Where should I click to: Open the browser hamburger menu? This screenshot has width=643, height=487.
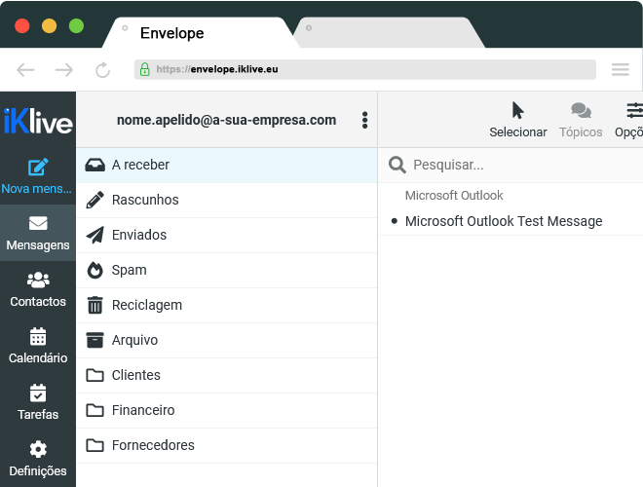(x=620, y=69)
